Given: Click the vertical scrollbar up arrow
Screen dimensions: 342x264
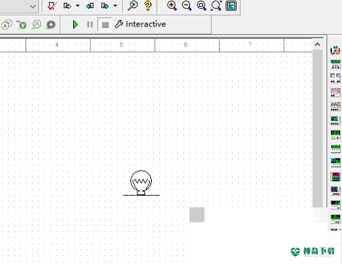Looking at the screenshot, I should pyautogui.click(x=317, y=44).
